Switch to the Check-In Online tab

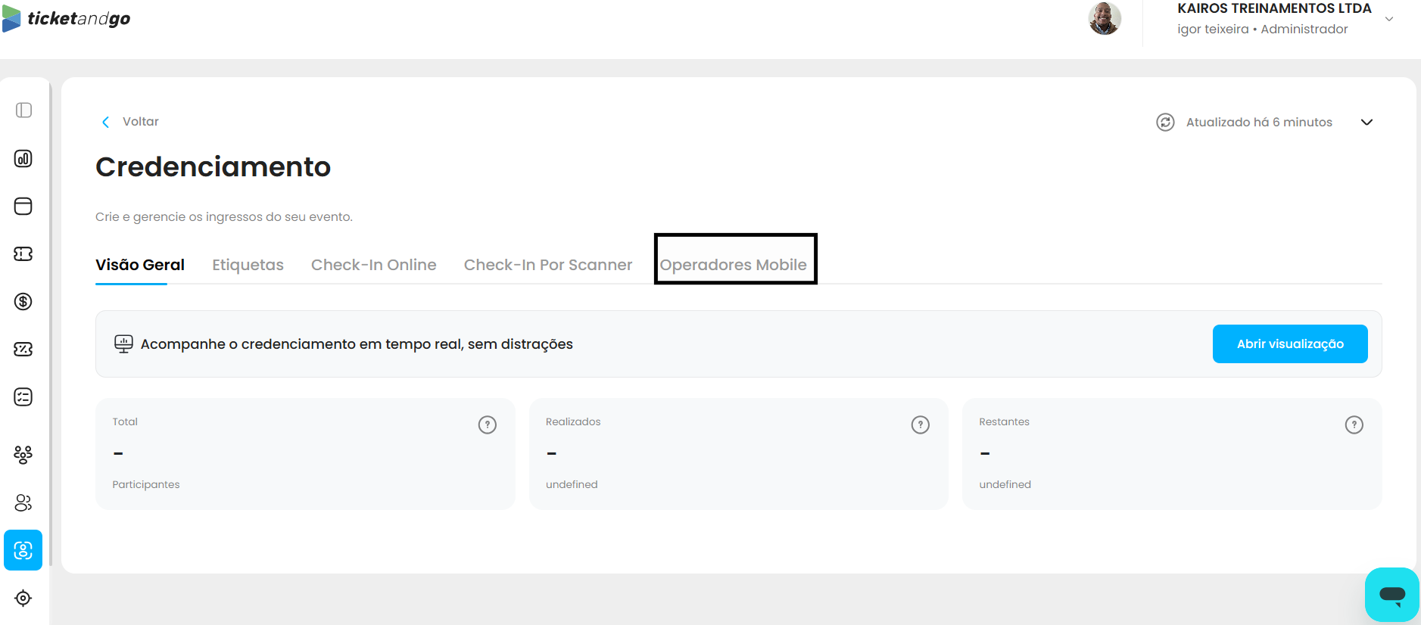pos(374,265)
